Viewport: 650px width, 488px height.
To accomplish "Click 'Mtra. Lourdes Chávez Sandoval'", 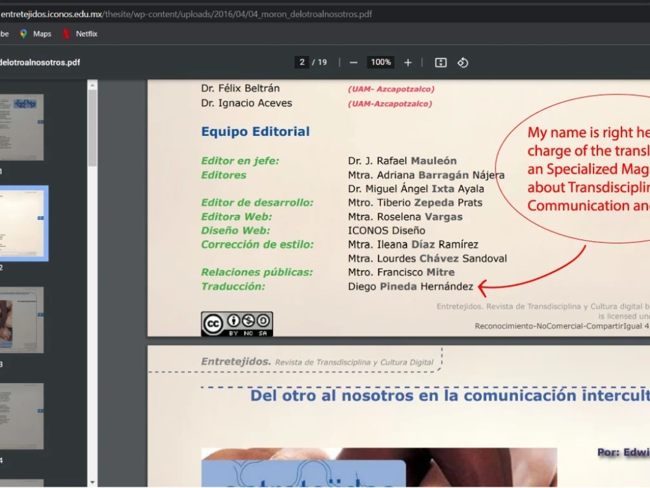I will pos(428,258).
